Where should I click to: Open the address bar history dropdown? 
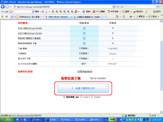coord(114,7)
